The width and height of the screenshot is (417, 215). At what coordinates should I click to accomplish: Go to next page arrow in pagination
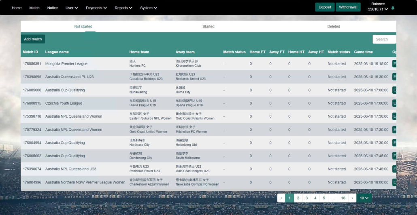[352, 198]
